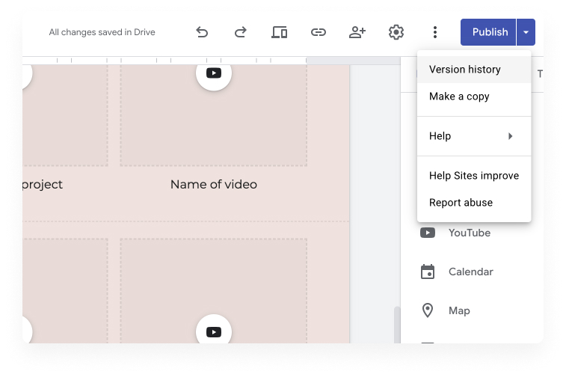Viewport: 566px width, 377px height.
Task: Click the Map label in sidebar
Action: (459, 311)
